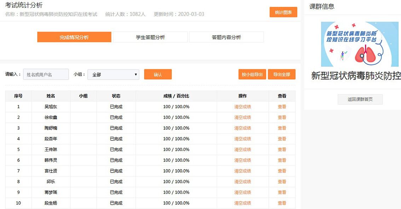Screen dimensions: 401x209
Task: Click 清空成绩 for 邱乐
Action: [243, 182]
